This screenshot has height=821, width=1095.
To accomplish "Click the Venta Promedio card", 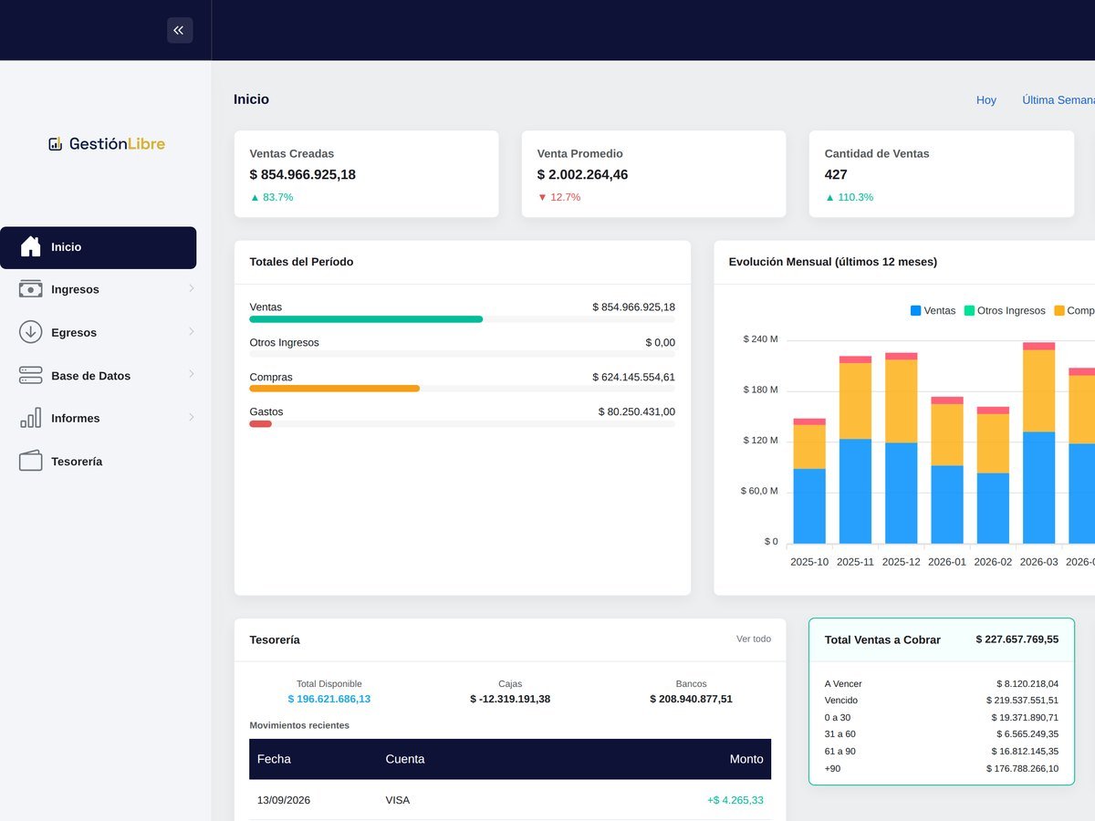I will [653, 174].
